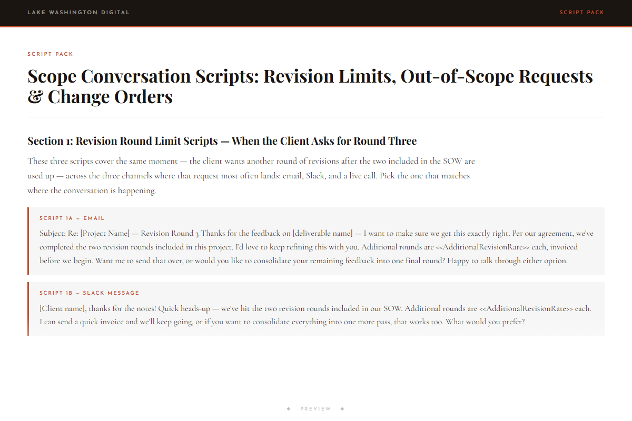Click the intro paragraph starting 'These three scripts'
This screenshot has height=421, width=632.
(251, 176)
